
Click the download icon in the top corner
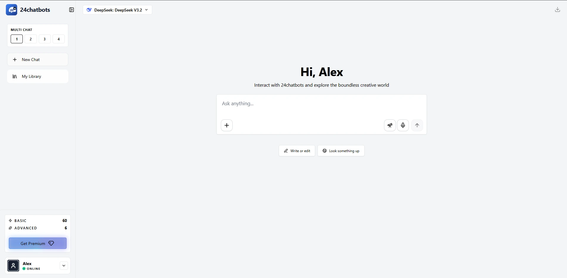click(x=557, y=9)
